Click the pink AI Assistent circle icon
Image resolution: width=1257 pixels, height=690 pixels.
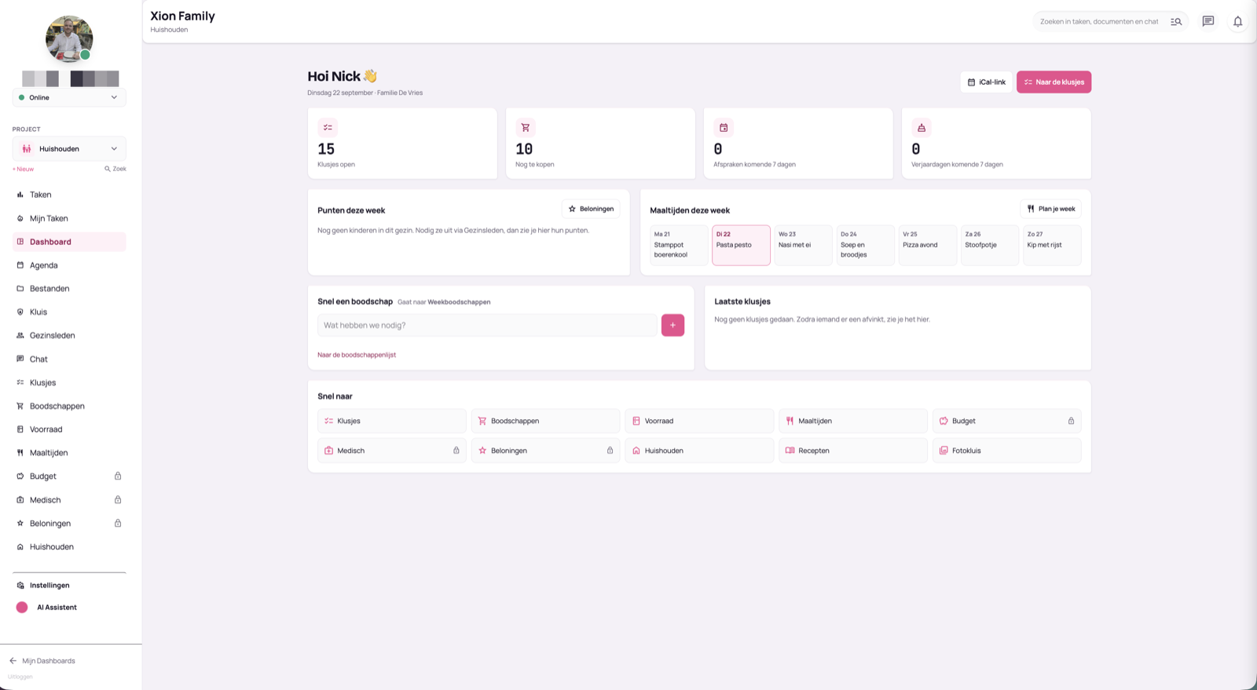[x=22, y=607]
